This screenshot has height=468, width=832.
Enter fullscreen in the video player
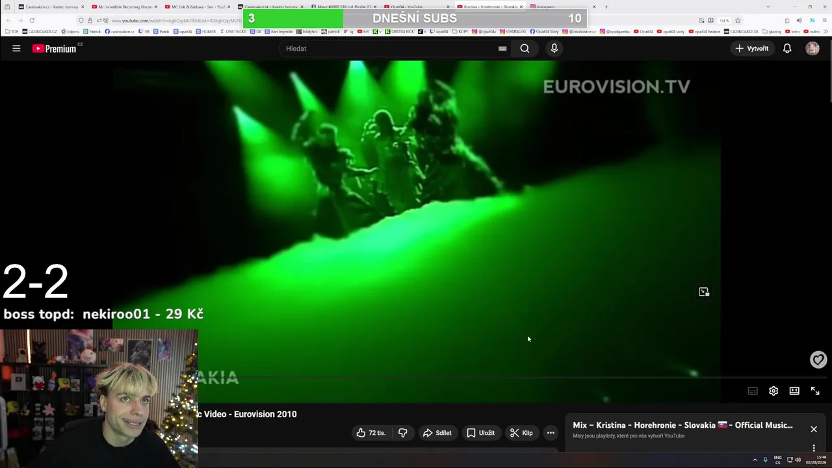click(815, 391)
